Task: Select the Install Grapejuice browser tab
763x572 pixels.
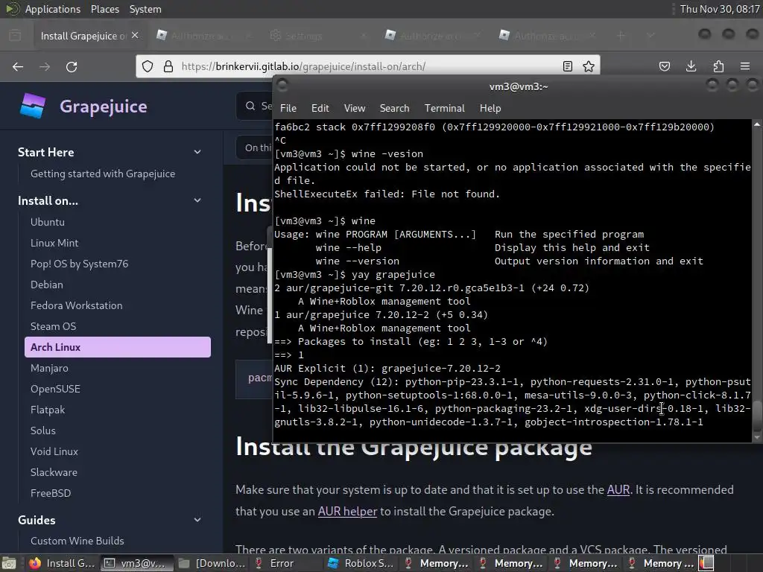Action: click(x=90, y=36)
